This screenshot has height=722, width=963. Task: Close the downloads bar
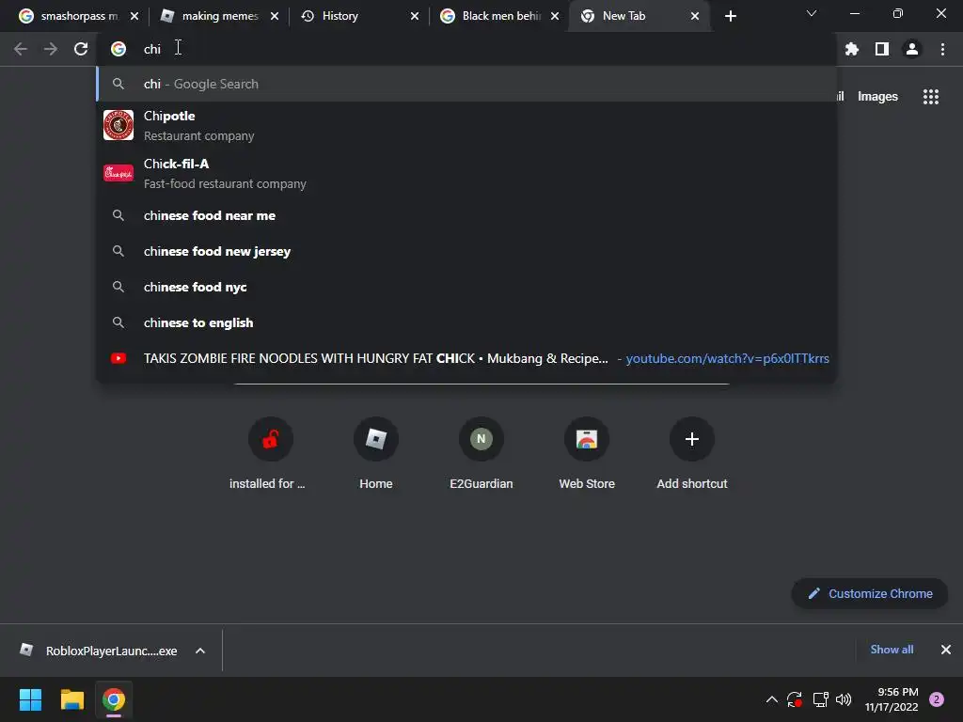tap(946, 650)
